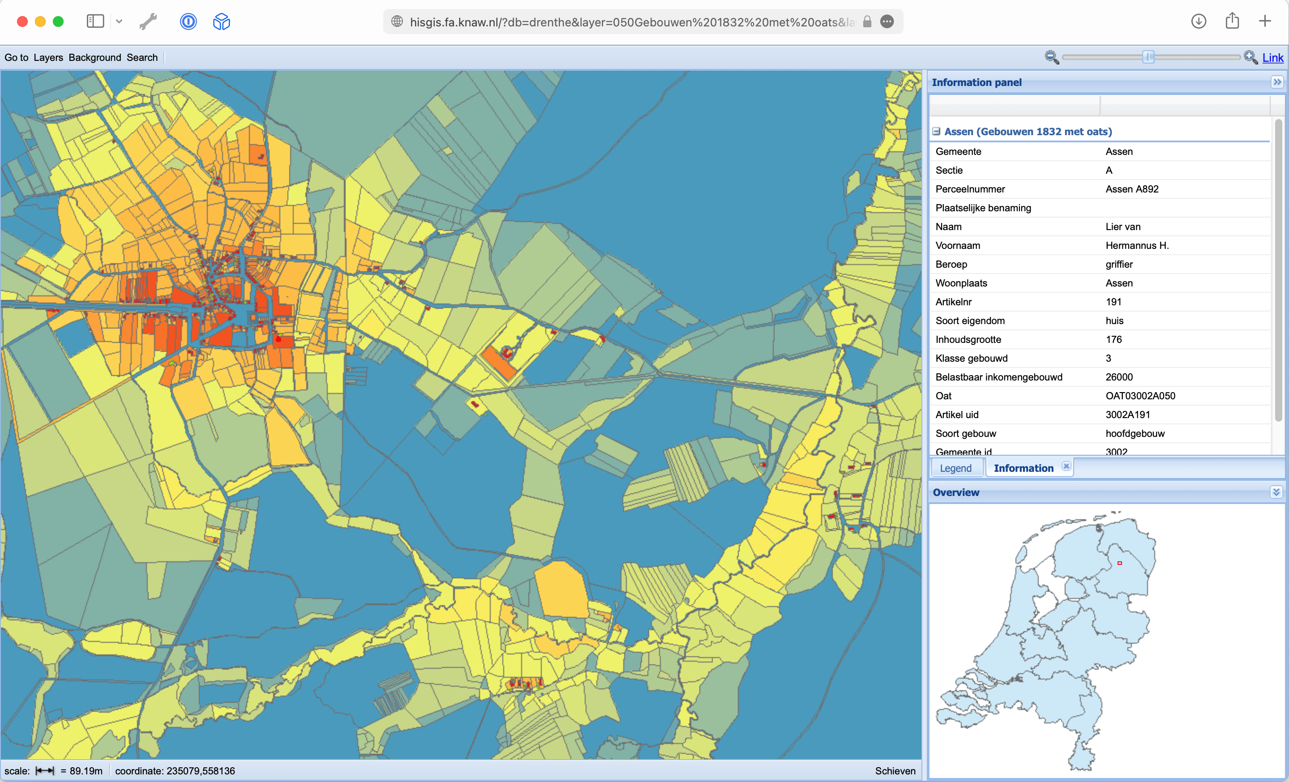Screen dimensions: 1289x782
Task: Click the Link button in top right
Action: click(x=1273, y=57)
